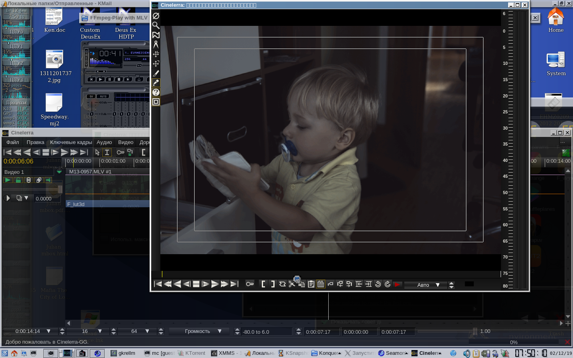Select the zoom magnifier tool in compositor
573x358 pixels.
click(x=156, y=25)
